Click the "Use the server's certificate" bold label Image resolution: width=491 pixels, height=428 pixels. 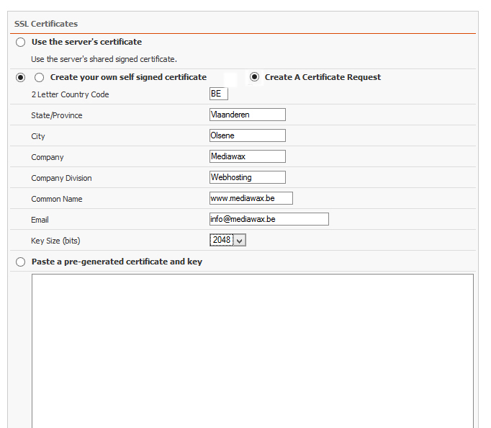pyautogui.click(x=86, y=42)
